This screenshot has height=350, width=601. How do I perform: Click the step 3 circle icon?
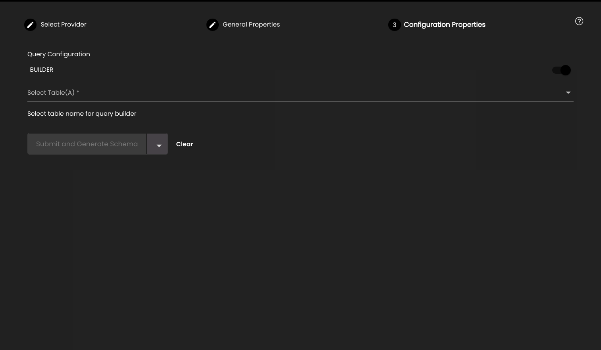click(x=394, y=25)
